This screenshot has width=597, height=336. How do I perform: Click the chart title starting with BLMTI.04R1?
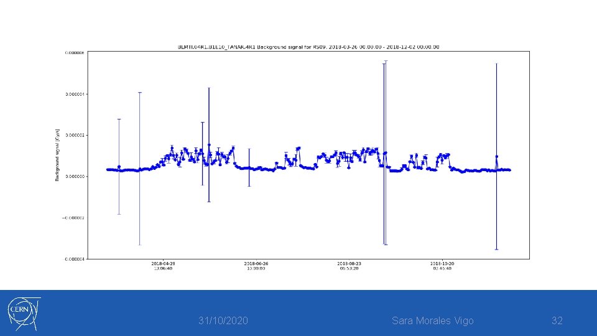coord(308,47)
